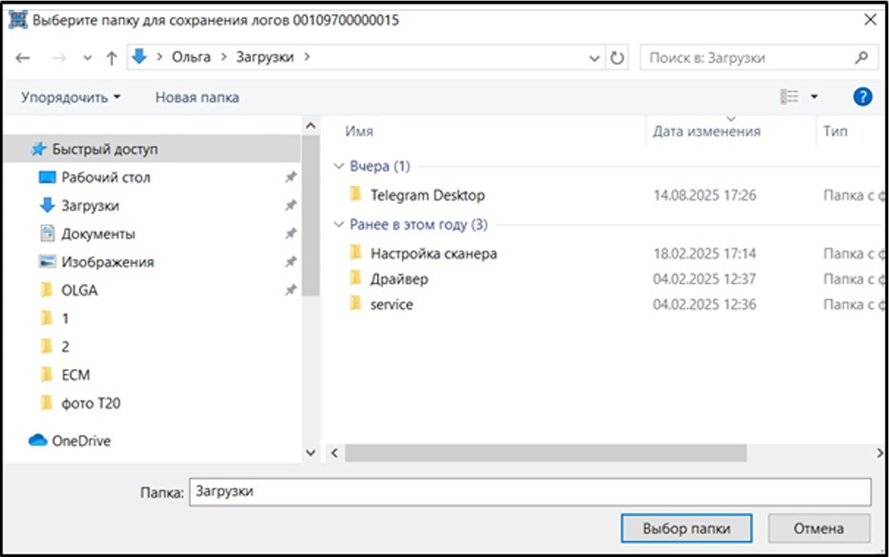The width and height of the screenshot is (889, 557).
Task: Click the Back navigation arrow
Action: pos(22,58)
